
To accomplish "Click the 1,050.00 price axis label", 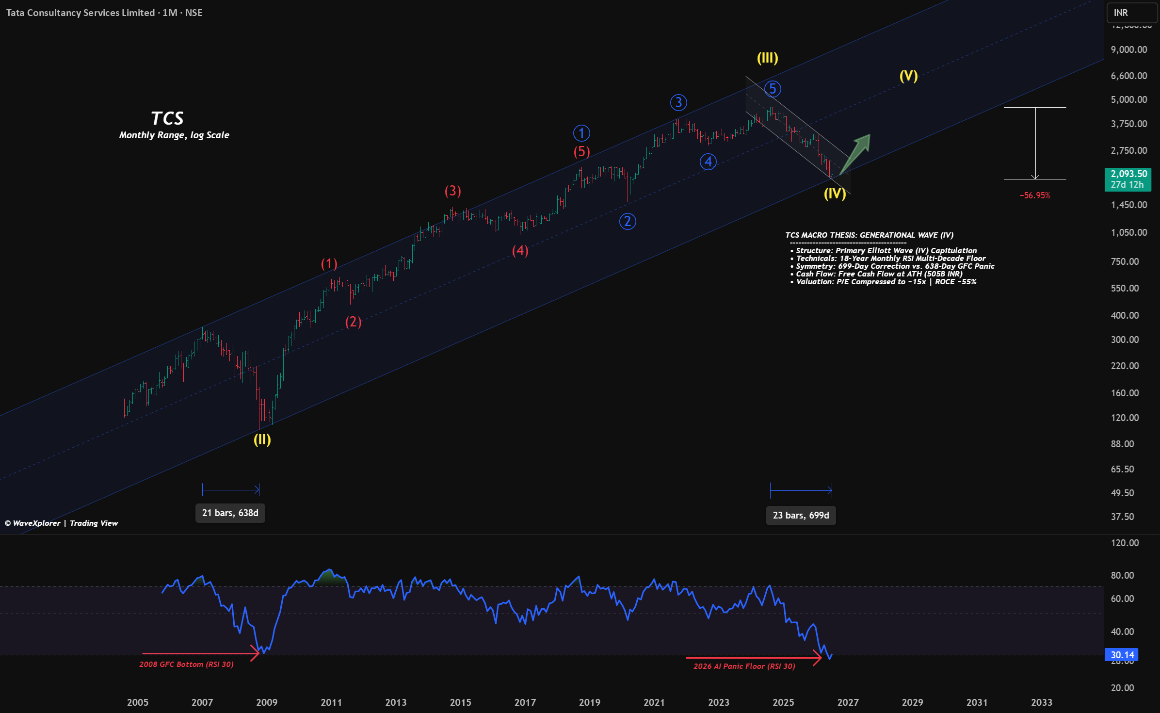I will click(1129, 232).
